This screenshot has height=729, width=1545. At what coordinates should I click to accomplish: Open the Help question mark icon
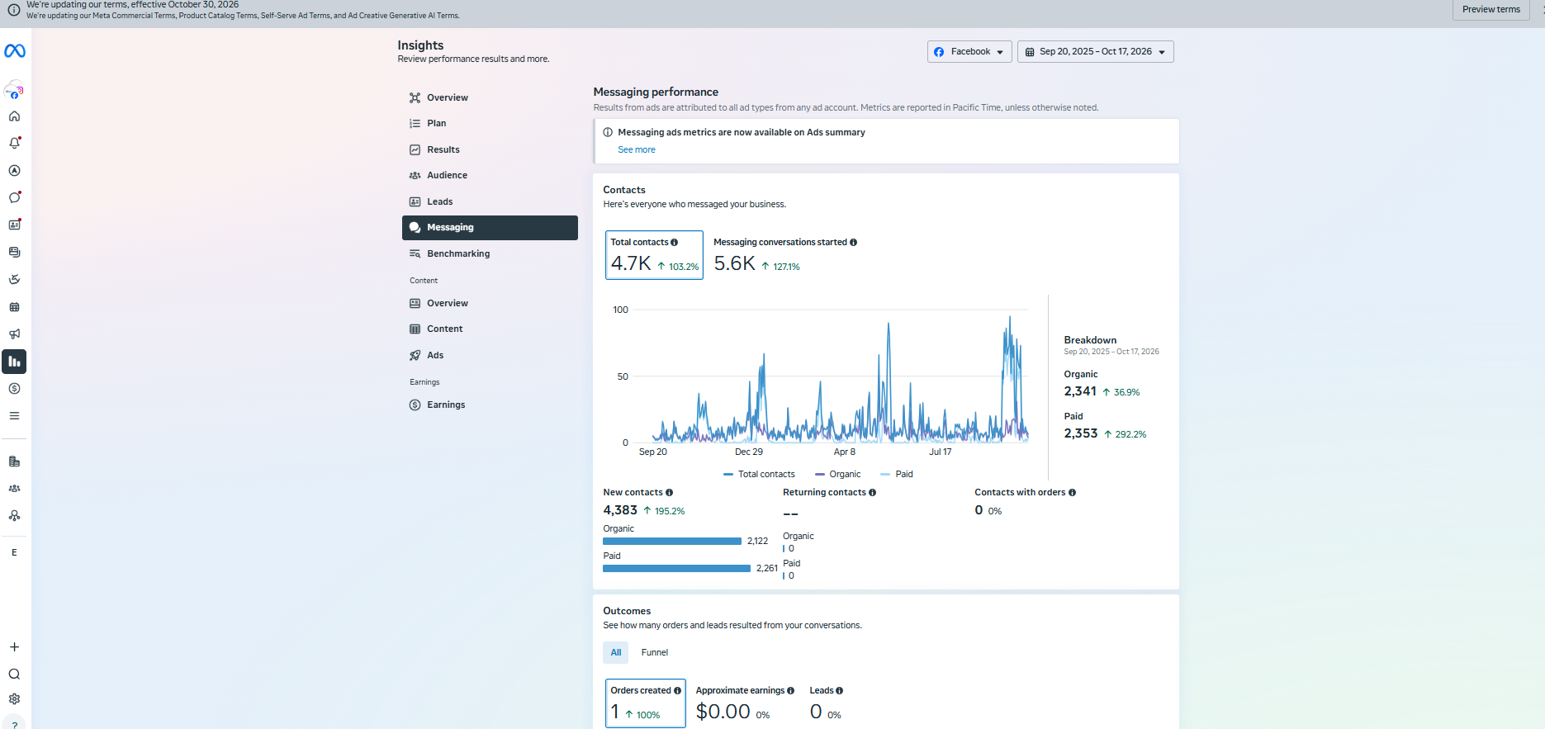pos(14,724)
